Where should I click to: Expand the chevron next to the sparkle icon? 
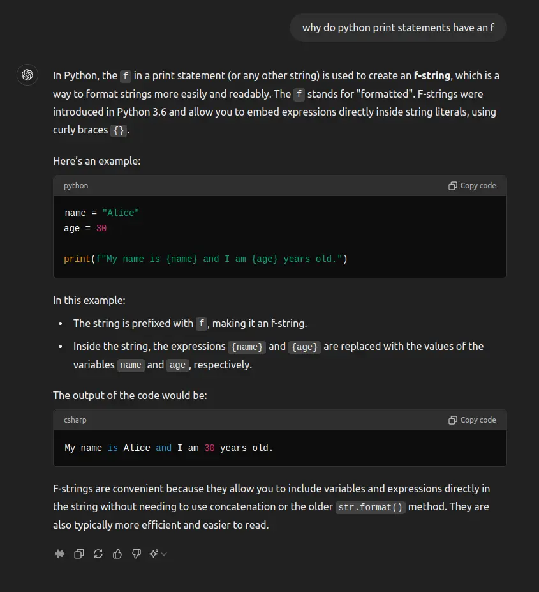164,554
